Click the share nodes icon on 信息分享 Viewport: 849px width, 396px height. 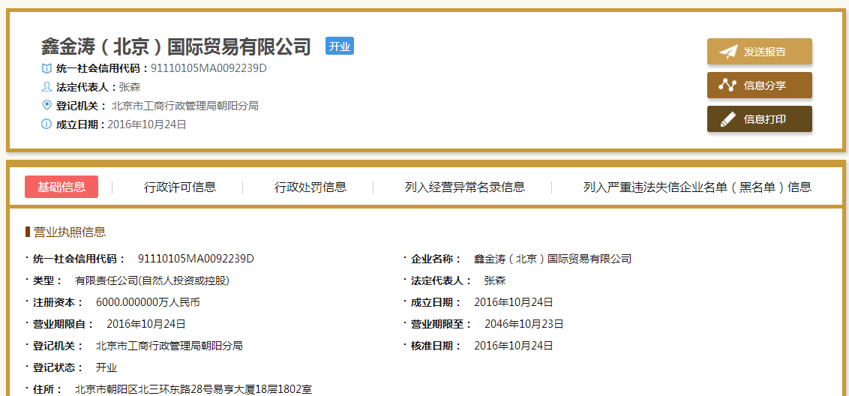[727, 85]
